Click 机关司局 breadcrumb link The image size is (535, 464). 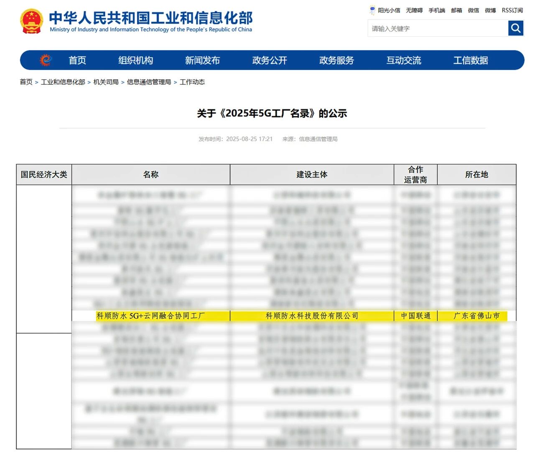[106, 82]
